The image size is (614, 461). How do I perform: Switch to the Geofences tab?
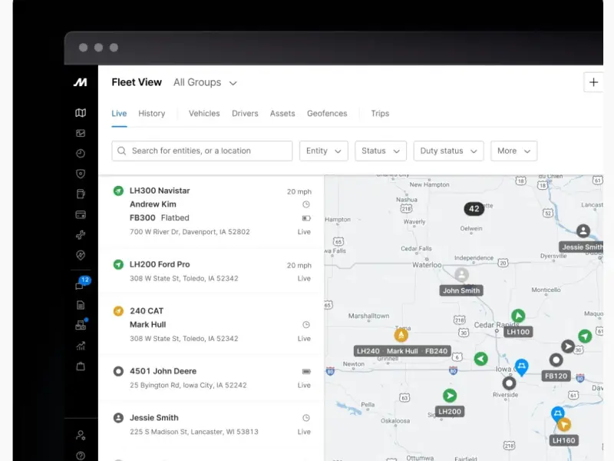coord(327,113)
